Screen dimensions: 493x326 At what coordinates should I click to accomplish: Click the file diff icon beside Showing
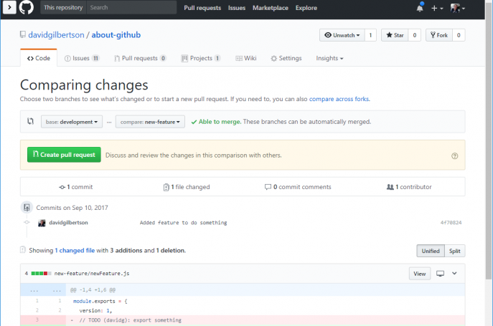[x=23, y=250]
